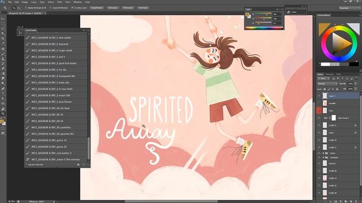Viewport: 362px width, 203px height.
Task: Select the Clone Stamp tool
Action: tap(3, 59)
